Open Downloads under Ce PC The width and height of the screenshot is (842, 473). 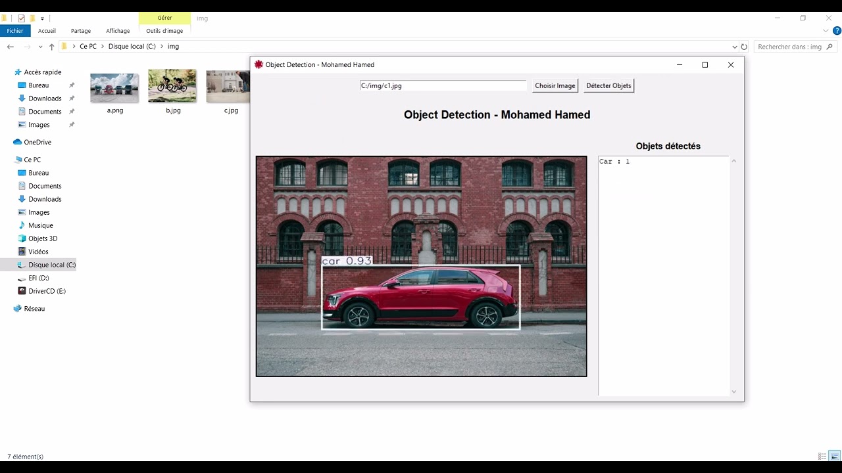pos(45,199)
